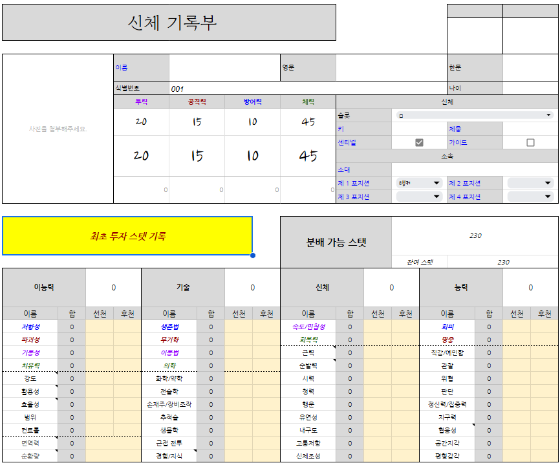Click the empty 체중 value cell
Screen dimensions: 560x465
(530, 129)
